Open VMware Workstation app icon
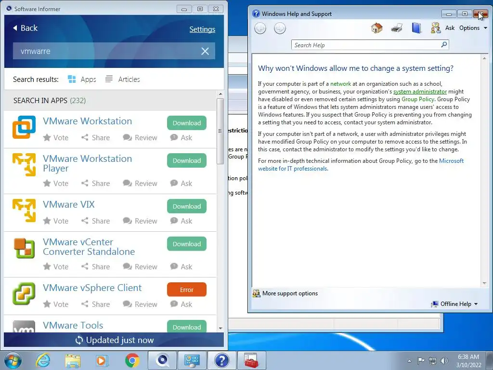This screenshot has width=493, height=370. coord(24,127)
